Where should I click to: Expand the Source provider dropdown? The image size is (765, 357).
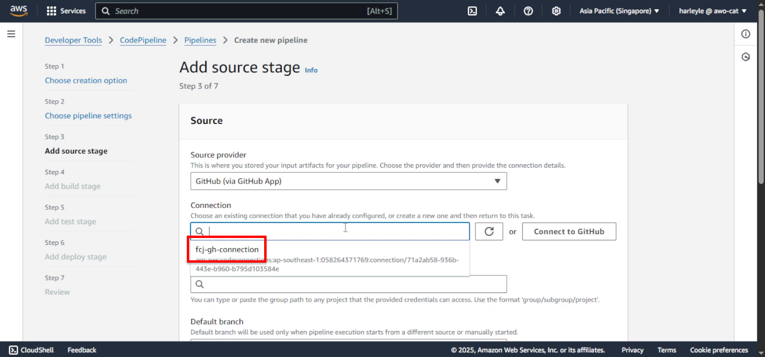349,181
